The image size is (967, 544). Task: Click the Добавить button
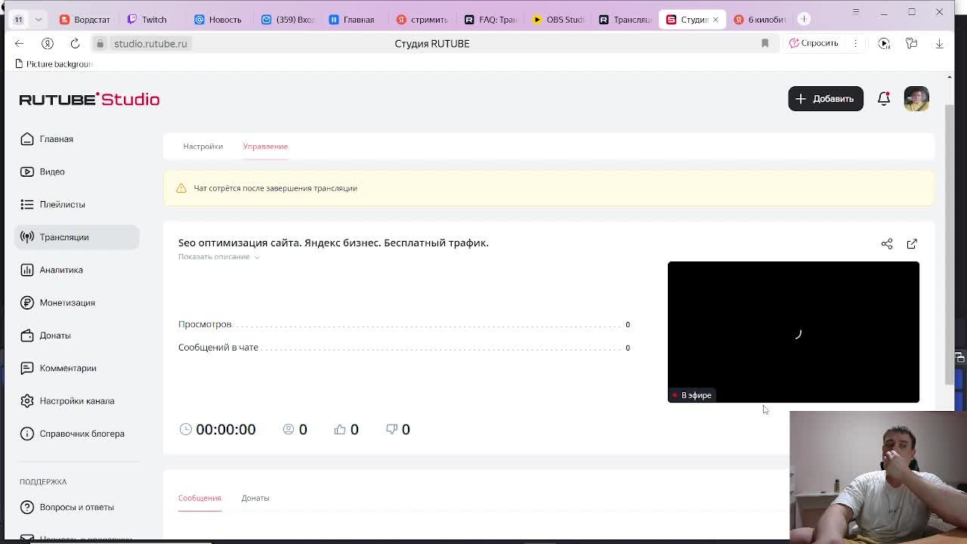(x=826, y=99)
